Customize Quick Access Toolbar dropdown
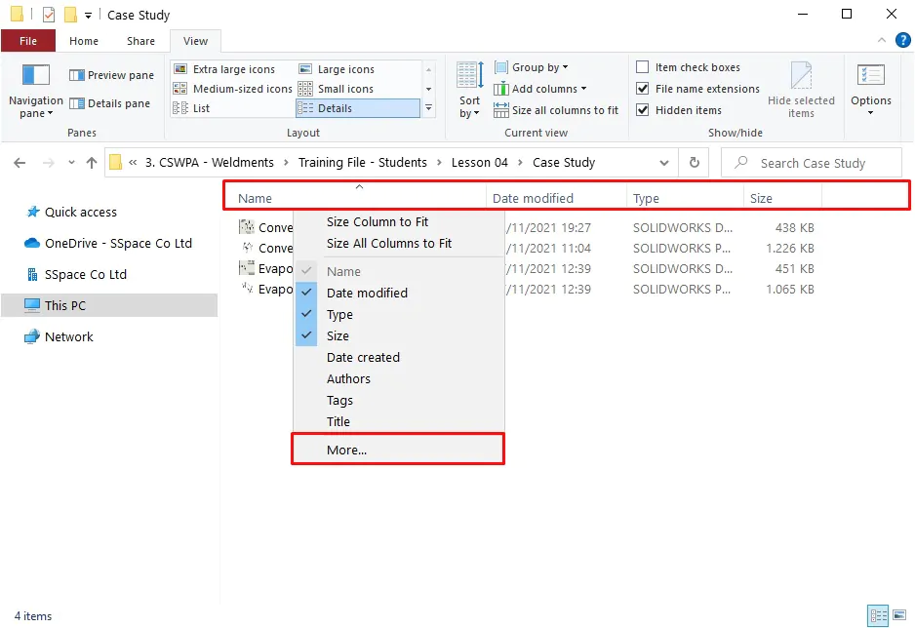Image resolution: width=915 pixels, height=628 pixels. point(88,16)
